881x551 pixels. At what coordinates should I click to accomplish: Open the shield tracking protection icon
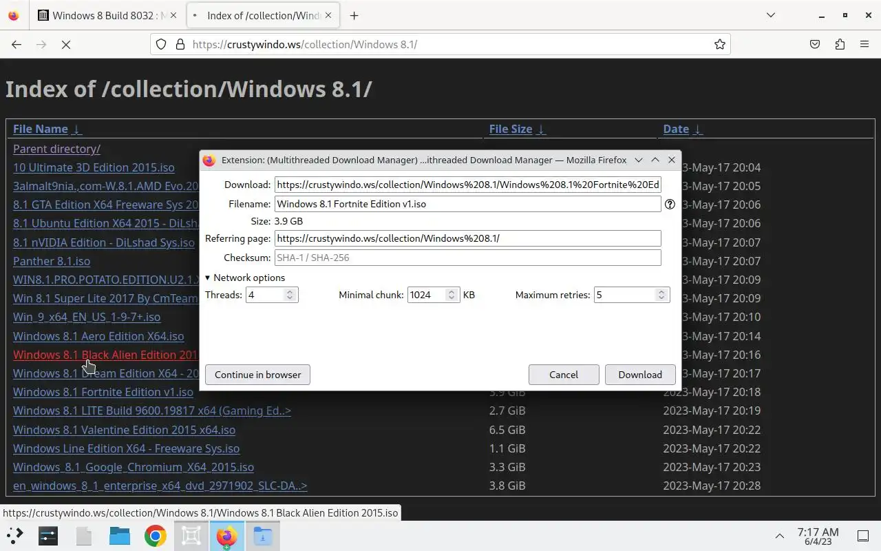pyautogui.click(x=161, y=44)
